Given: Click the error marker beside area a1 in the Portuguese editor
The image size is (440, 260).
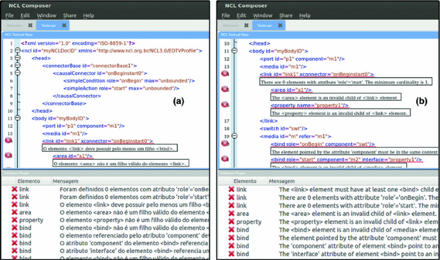Looking at the screenshot, I should 8,156.
